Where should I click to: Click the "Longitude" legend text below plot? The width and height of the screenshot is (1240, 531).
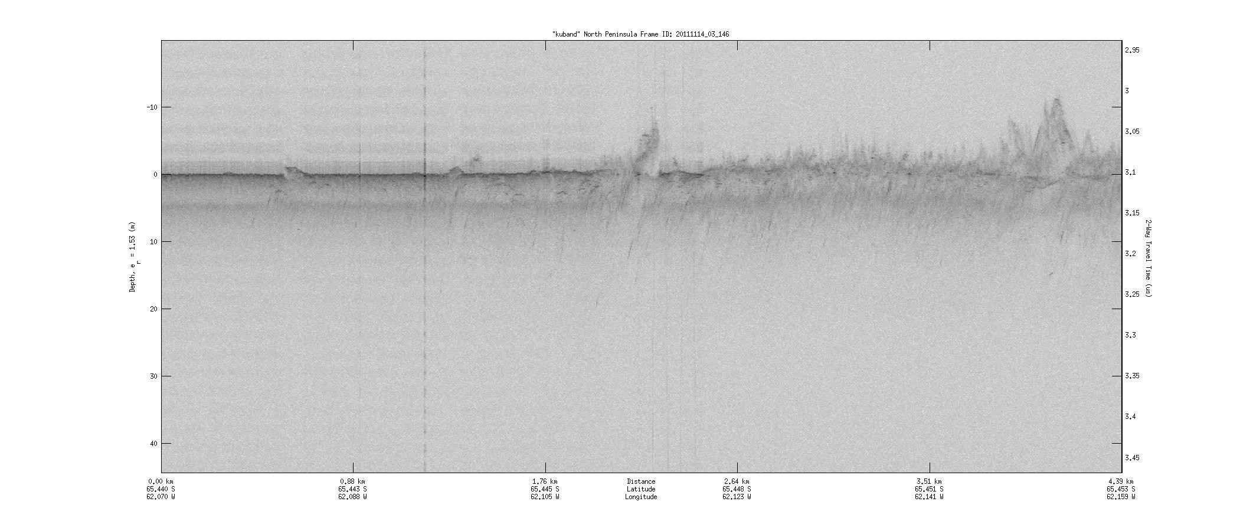(x=641, y=497)
